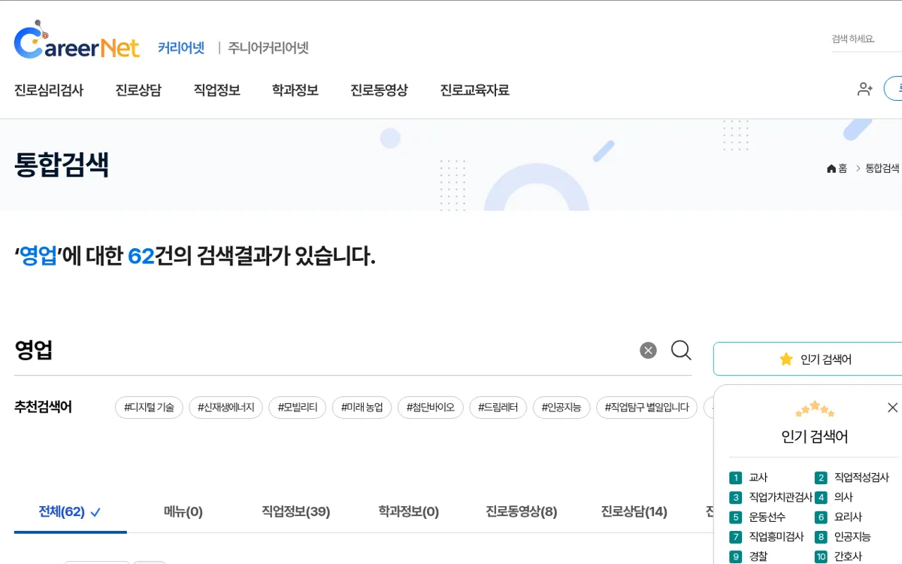Open the 진로교육자료 menu
Screen dimensions: 902x564
[x=475, y=90]
